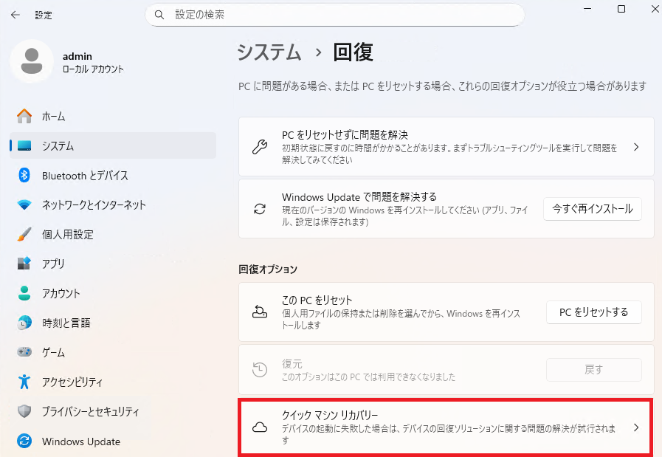This screenshot has width=662, height=457.
Task: Open クイック マシン リカバリー chevron
Action: tap(636, 427)
